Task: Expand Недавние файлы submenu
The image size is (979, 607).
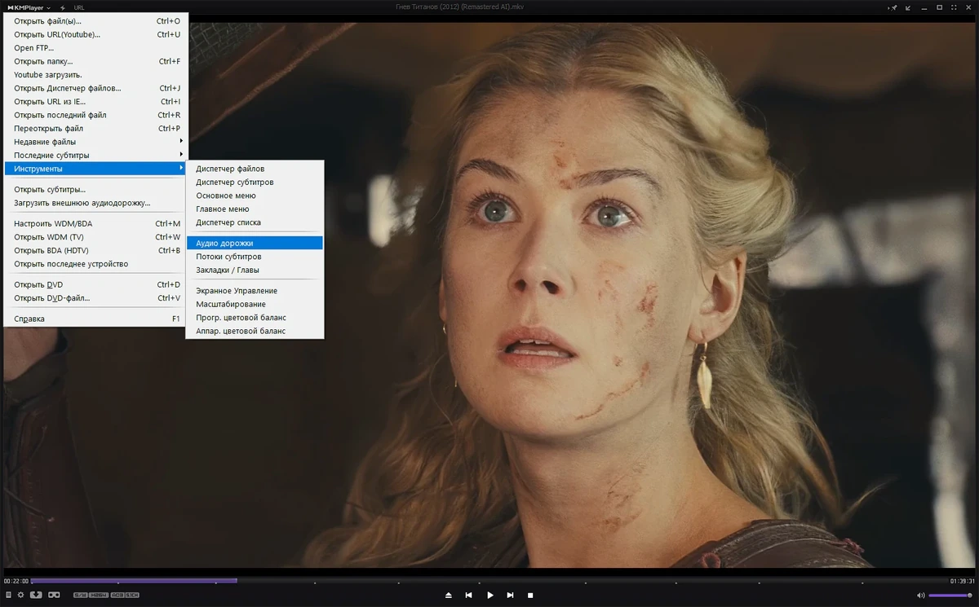Action: [x=96, y=142]
